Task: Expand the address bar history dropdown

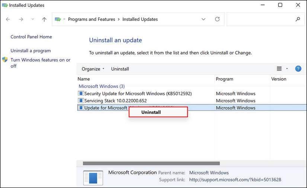Action: [204, 19]
